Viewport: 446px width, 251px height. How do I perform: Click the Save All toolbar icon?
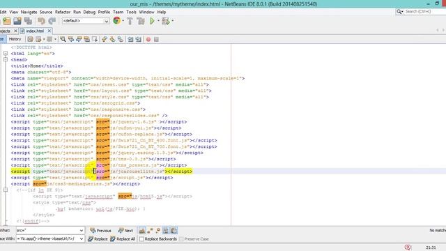(28, 21)
